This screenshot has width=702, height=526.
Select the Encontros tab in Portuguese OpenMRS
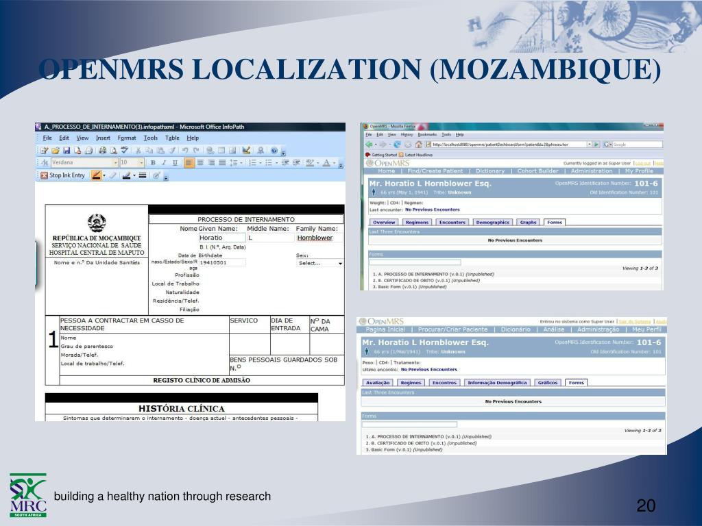click(444, 383)
